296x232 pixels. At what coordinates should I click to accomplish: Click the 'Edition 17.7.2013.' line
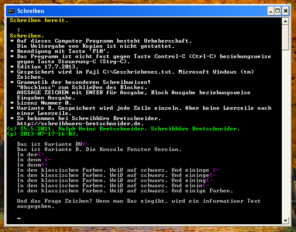click(48, 67)
